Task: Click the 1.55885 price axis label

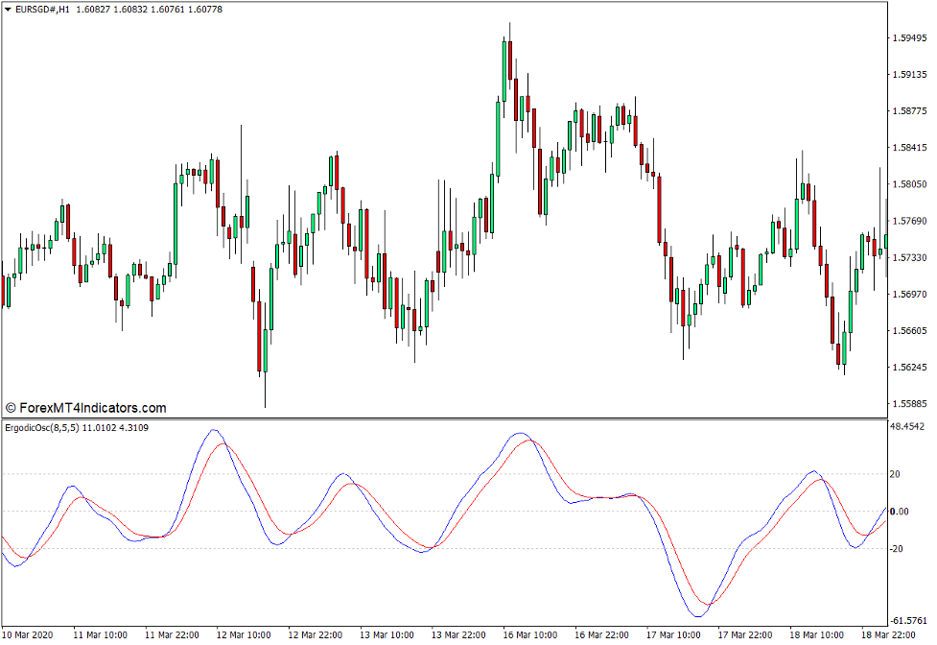Action: click(909, 404)
